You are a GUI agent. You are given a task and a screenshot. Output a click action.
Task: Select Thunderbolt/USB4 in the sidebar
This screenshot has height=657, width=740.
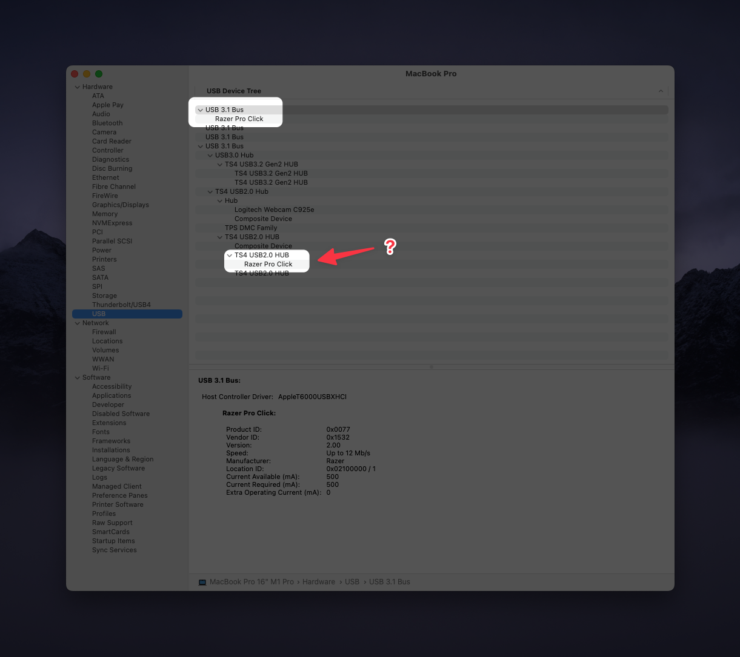click(121, 305)
